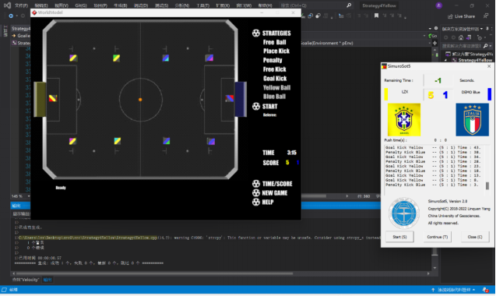Open the Solution Explorer search options dropdown
Viewport: 496px width, 296px height.
pyautogui.click(x=491, y=46)
